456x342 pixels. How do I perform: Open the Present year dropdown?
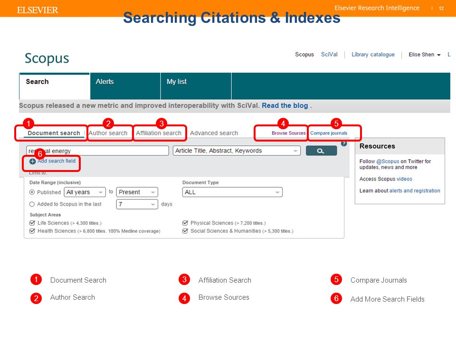tap(137, 192)
